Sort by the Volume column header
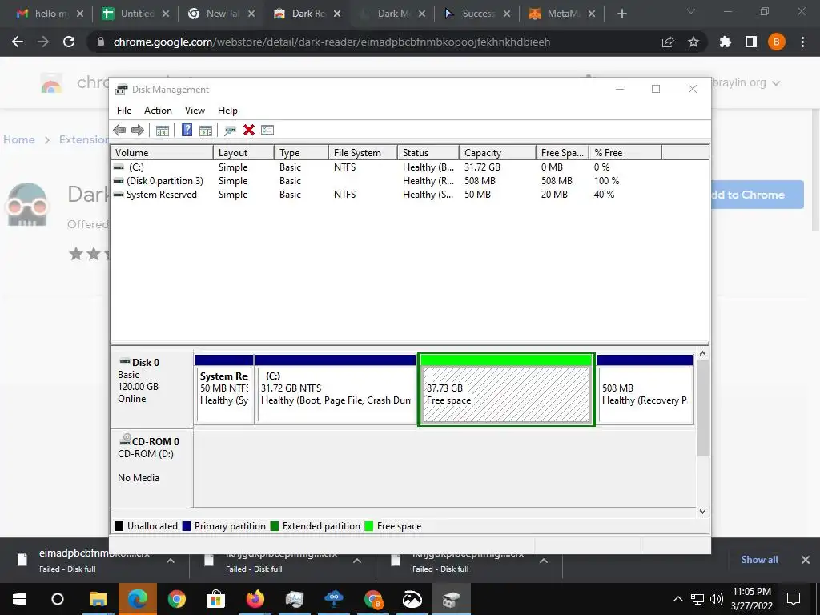Image resolution: width=820 pixels, height=615 pixels. [x=162, y=153]
